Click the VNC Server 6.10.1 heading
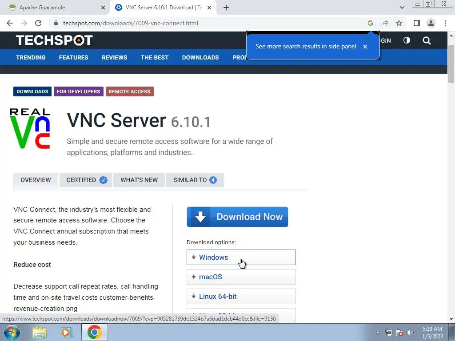 click(x=139, y=120)
